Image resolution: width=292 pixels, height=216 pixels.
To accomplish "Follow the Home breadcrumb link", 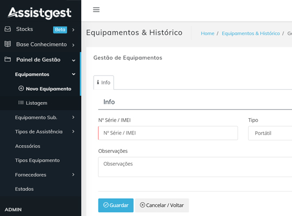I will click(208, 33).
